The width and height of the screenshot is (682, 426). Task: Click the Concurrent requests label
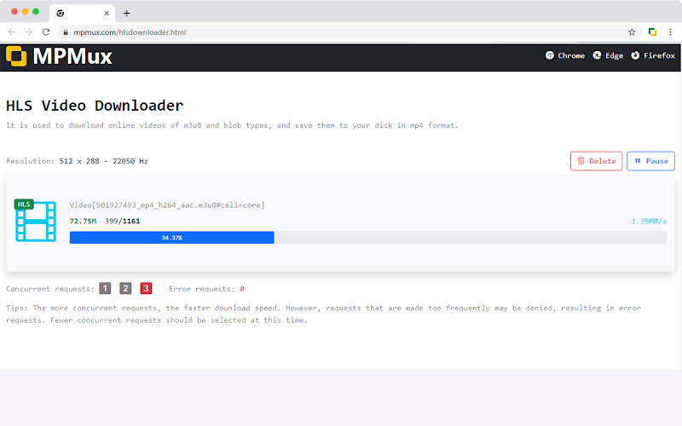pyautogui.click(x=50, y=289)
